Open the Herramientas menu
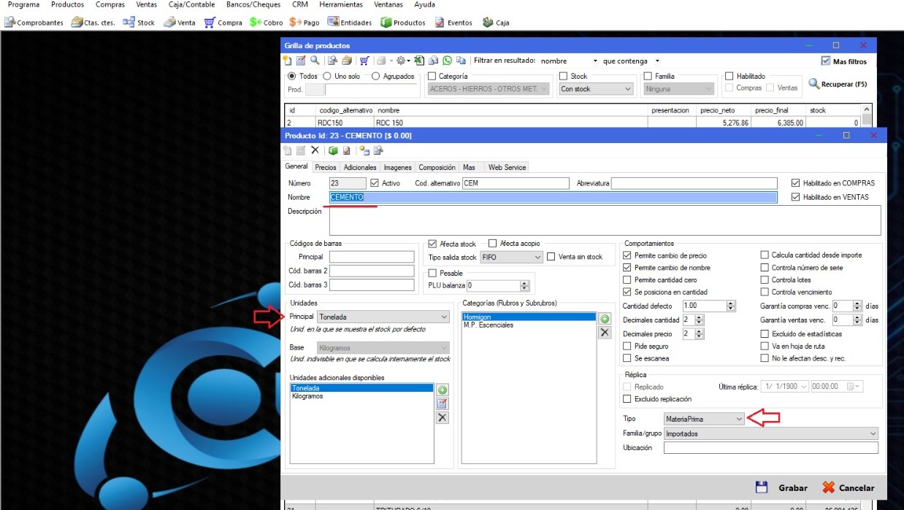The height and width of the screenshot is (510, 904). click(341, 5)
